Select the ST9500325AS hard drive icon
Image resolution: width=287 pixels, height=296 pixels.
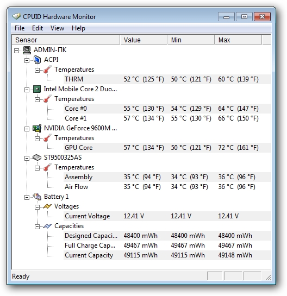coord(37,158)
